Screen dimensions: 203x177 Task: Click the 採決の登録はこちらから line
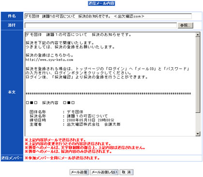pos(50,55)
